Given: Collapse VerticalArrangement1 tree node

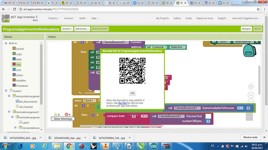Looking at the screenshot, I should [9, 112].
